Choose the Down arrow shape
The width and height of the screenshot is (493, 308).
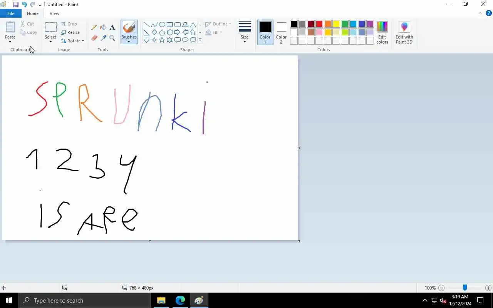147,40
